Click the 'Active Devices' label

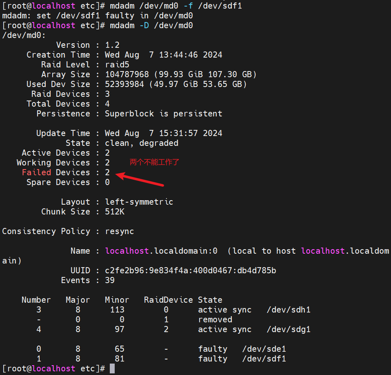[x=56, y=153]
